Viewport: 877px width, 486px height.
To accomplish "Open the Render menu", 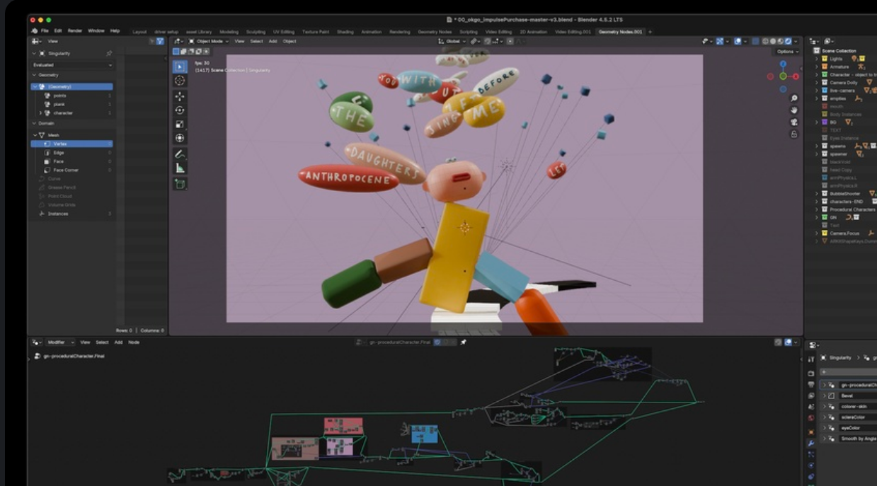I will coord(74,31).
